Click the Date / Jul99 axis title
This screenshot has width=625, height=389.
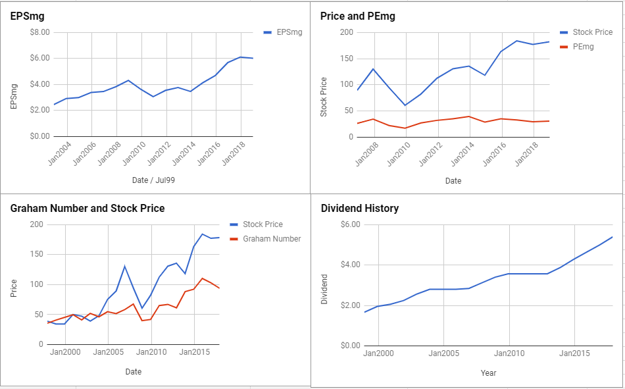pos(153,180)
